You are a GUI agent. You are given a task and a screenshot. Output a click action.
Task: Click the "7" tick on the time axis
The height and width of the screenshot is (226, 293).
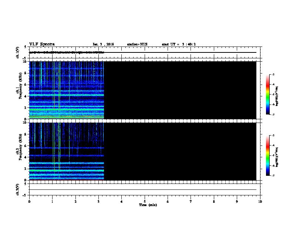191,202
